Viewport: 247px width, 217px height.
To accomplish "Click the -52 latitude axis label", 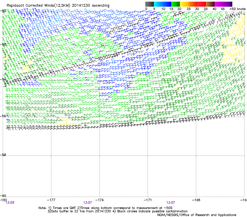I will [x=3, y=44].
